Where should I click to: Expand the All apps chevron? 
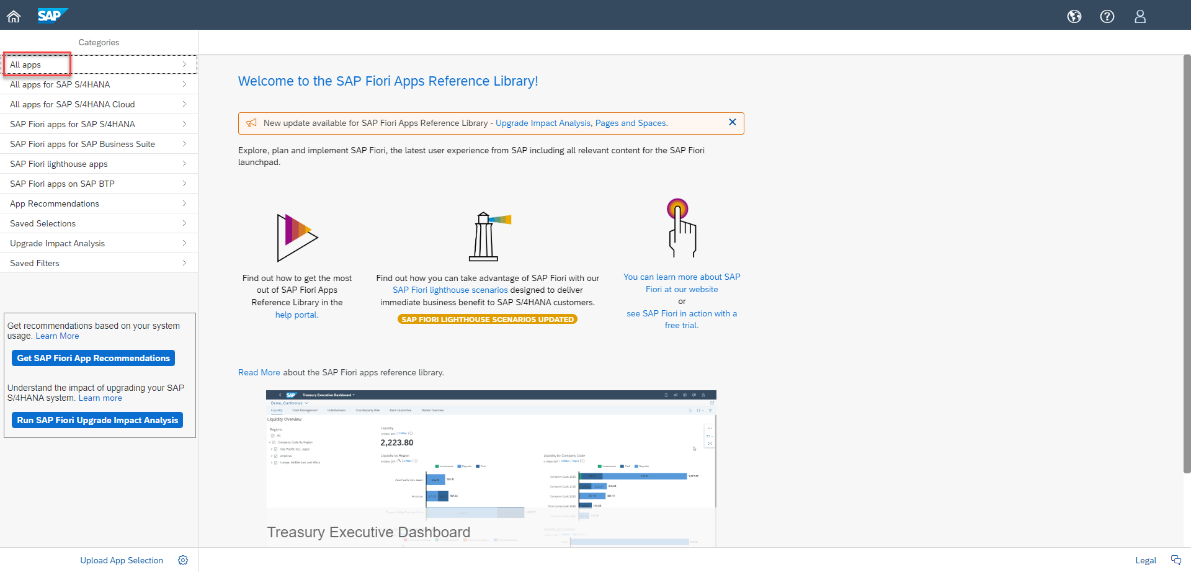(184, 65)
